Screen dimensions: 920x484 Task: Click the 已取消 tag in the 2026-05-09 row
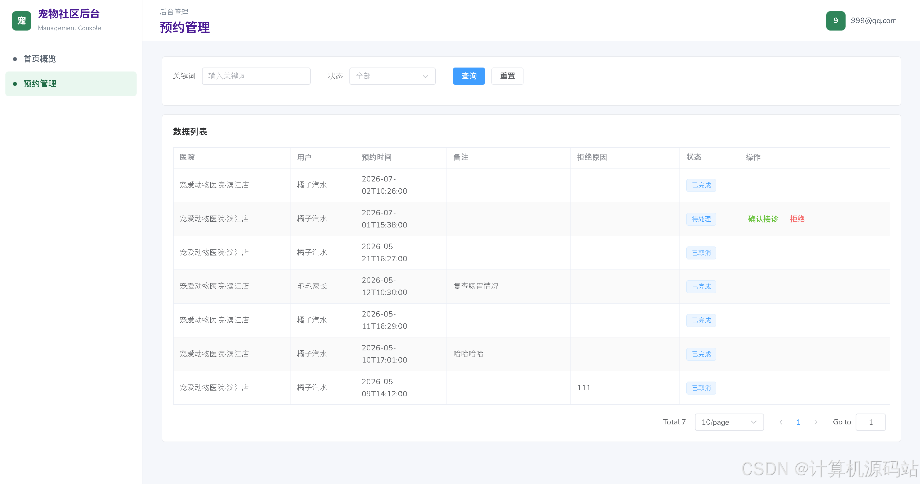[701, 388]
